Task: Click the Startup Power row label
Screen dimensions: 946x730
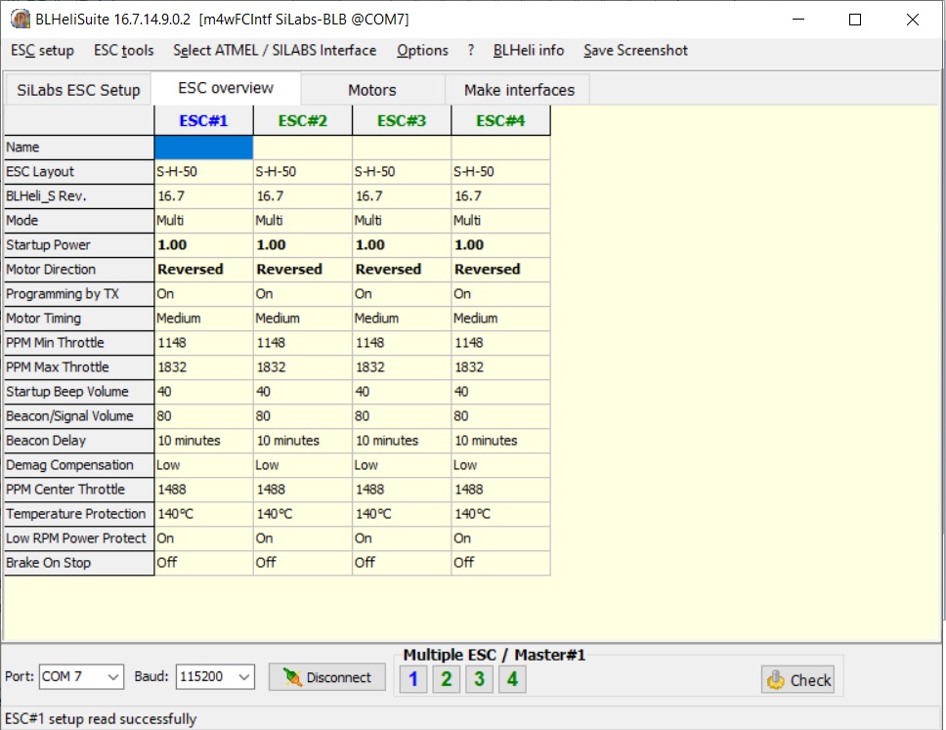Action: pos(79,245)
